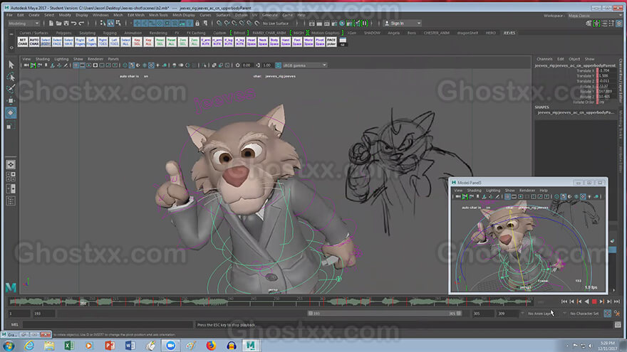
Task: Go to end of playback range
Action: click(x=617, y=302)
